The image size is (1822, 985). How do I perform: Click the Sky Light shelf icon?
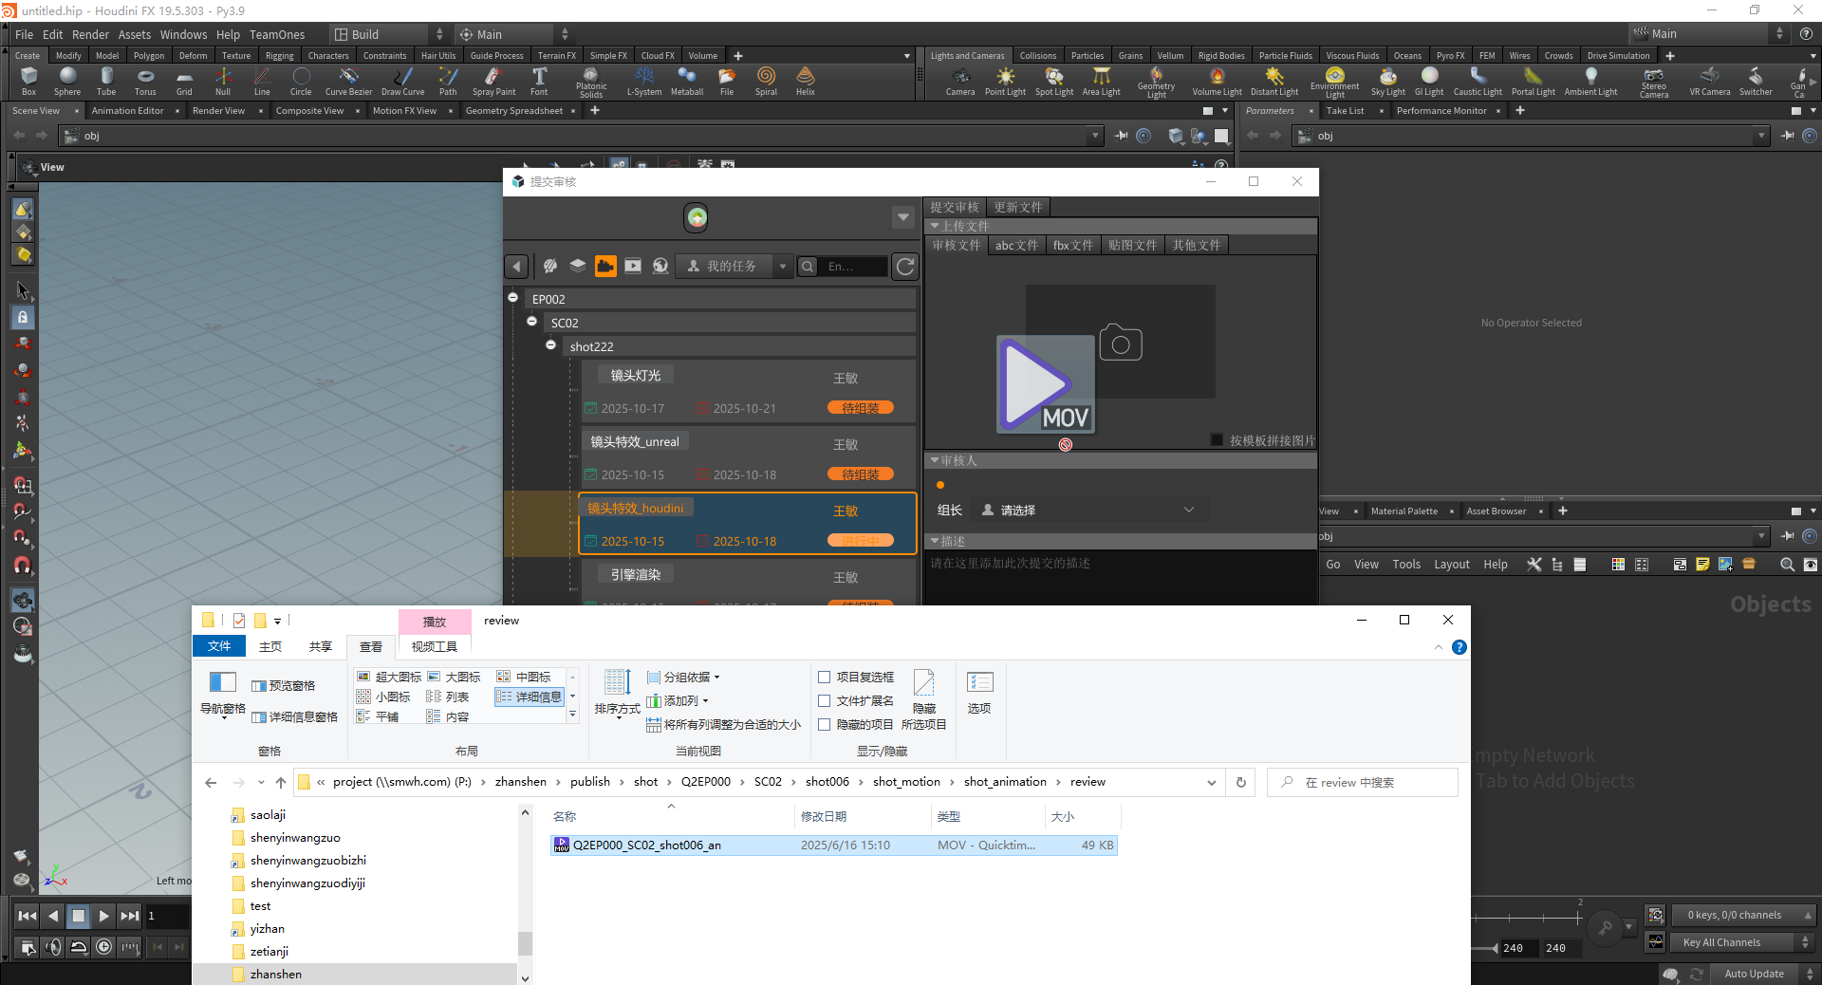pyautogui.click(x=1387, y=81)
